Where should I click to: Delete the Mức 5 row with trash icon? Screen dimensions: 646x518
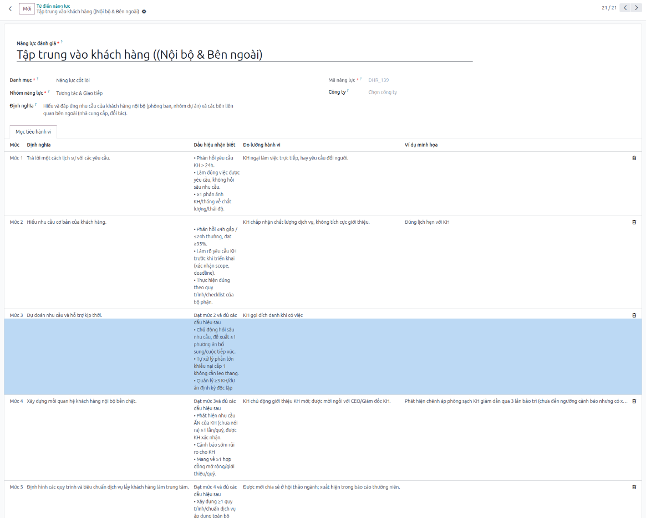click(634, 487)
